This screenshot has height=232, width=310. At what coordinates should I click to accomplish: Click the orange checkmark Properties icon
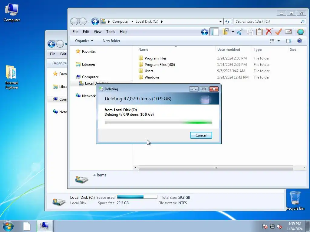click(x=279, y=32)
